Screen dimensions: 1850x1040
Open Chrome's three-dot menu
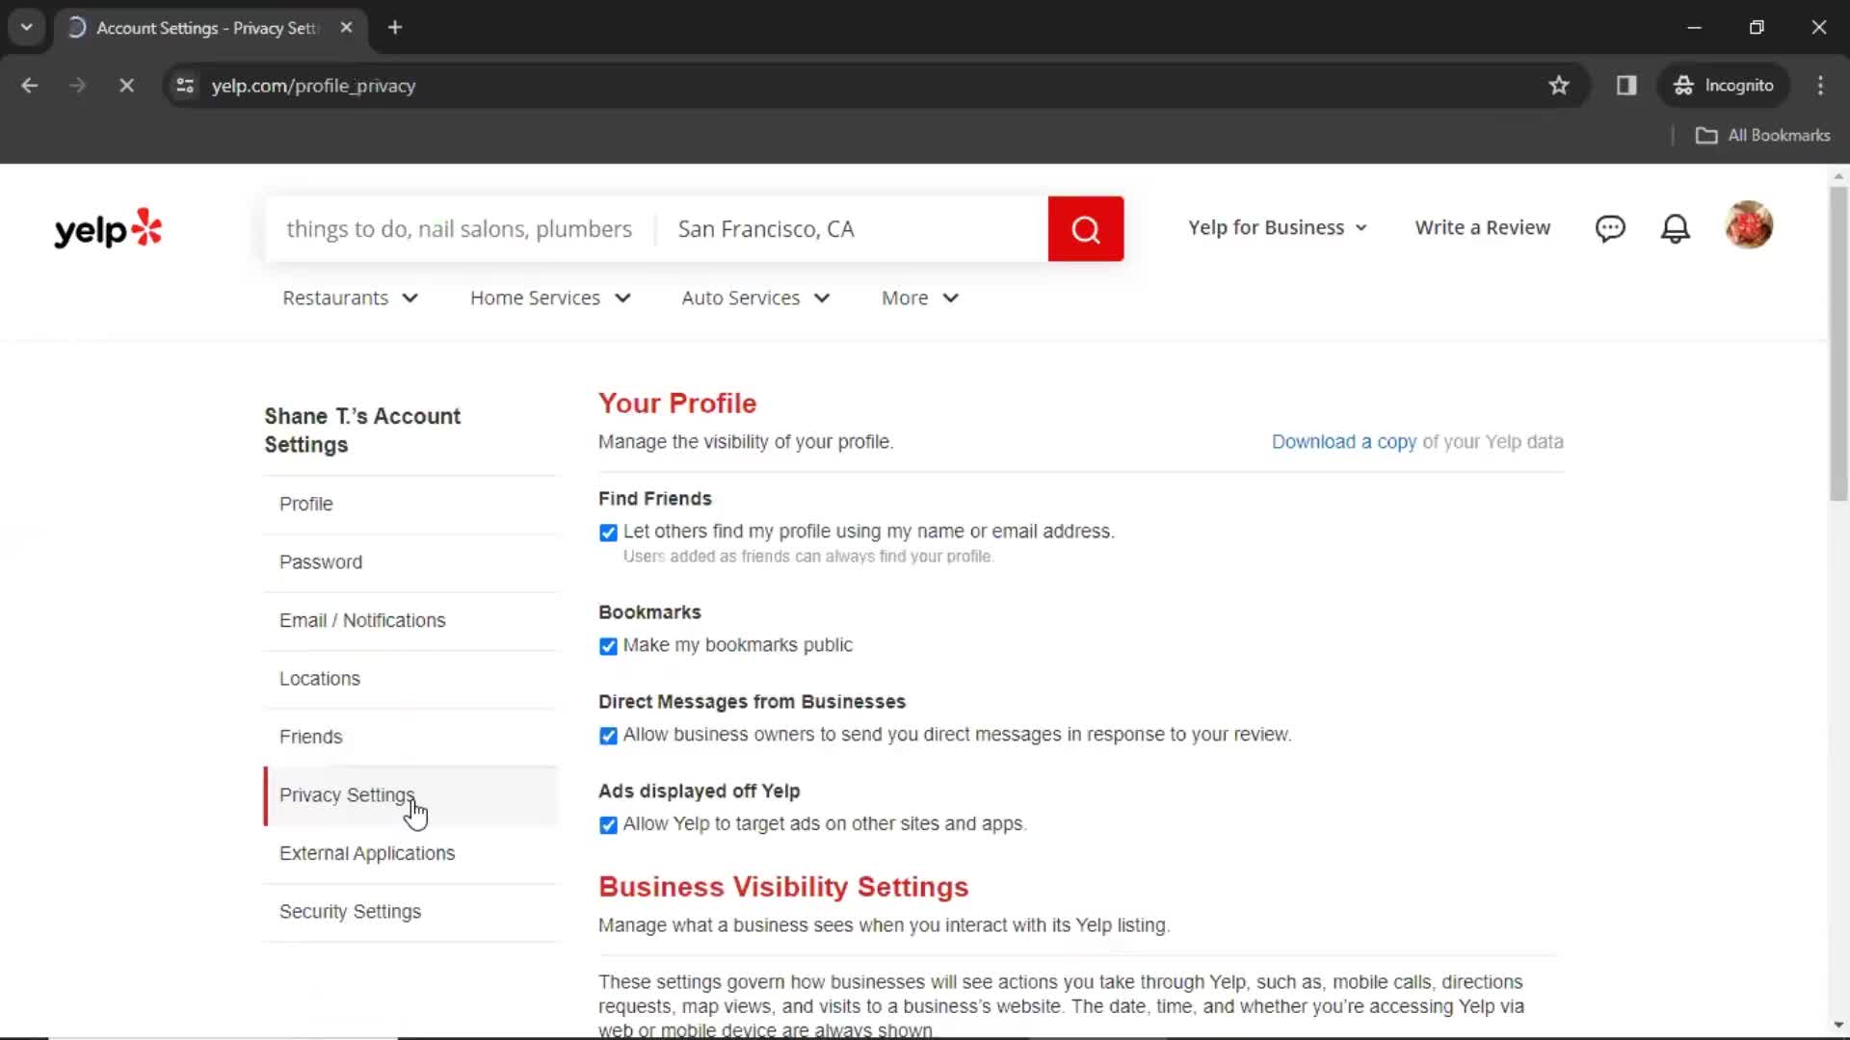click(1820, 86)
